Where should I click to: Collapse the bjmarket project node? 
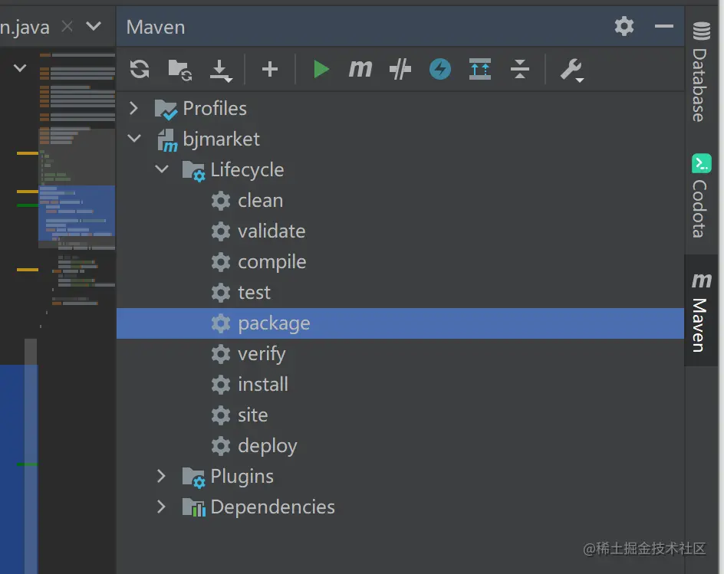pos(134,139)
